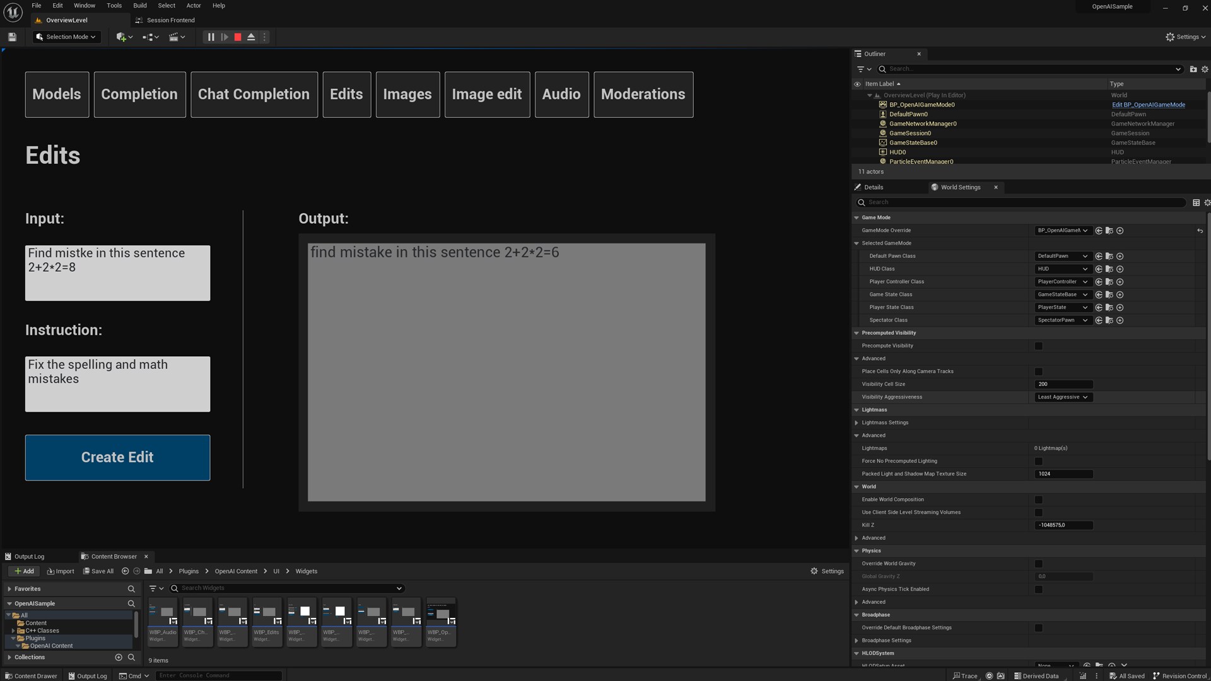This screenshot has width=1211, height=681.
Task: Open the Build menu
Action: pyautogui.click(x=139, y=6)
